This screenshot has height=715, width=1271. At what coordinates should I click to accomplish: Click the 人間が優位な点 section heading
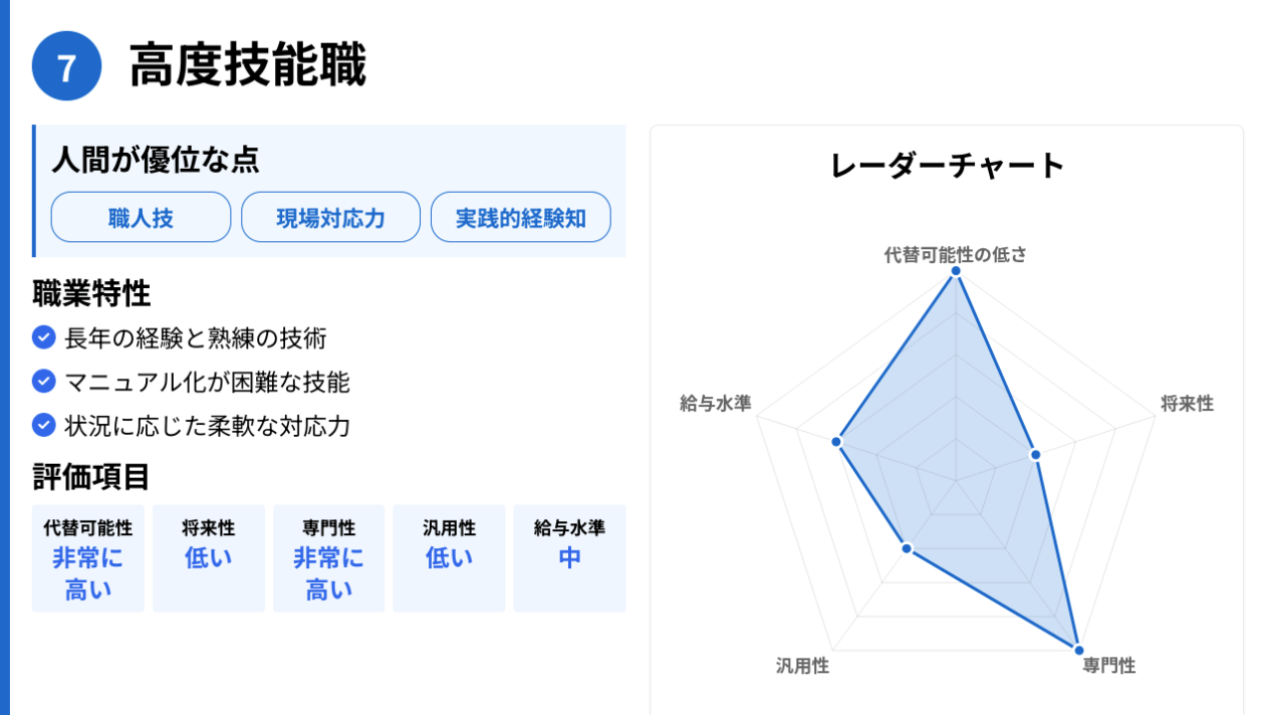(156, 159)
